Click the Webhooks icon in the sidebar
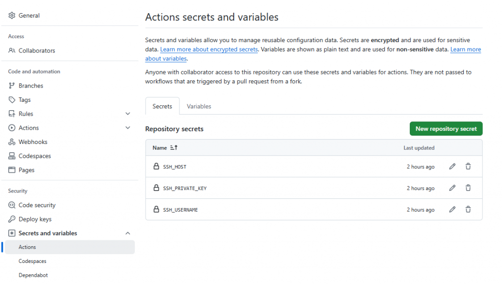The image size is (502, 284). 10,142
